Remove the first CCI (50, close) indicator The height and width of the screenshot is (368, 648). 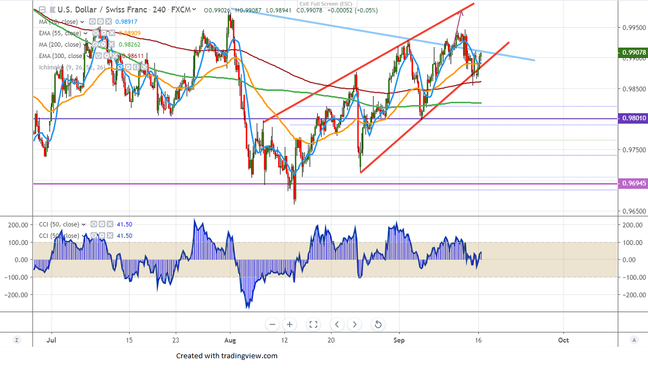pyautogui.click(x=110, y=224)
